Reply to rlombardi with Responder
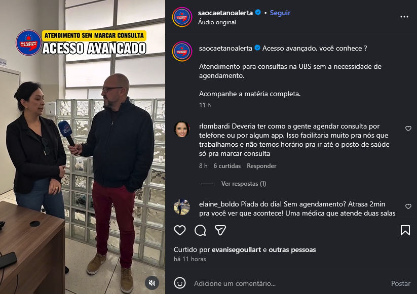The image size is (417, 294). (261, 166)
